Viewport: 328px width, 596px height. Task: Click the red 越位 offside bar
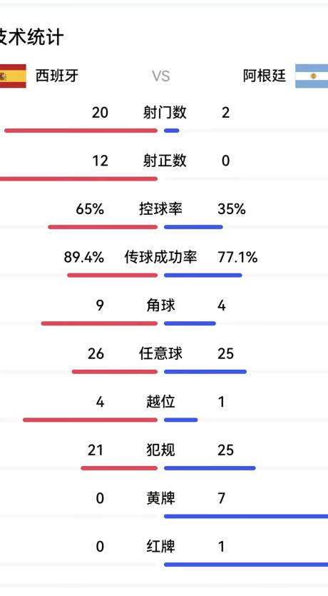[x=90, y=420]
